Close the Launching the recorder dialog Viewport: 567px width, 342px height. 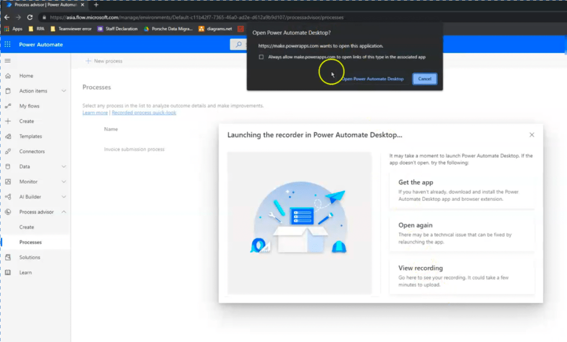pos(532,135)
